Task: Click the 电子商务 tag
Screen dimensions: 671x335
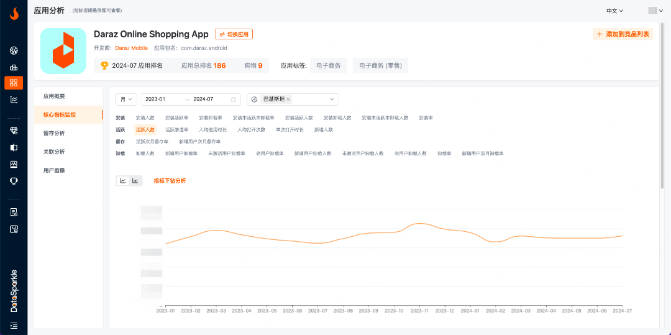Action: click(328, 66)
